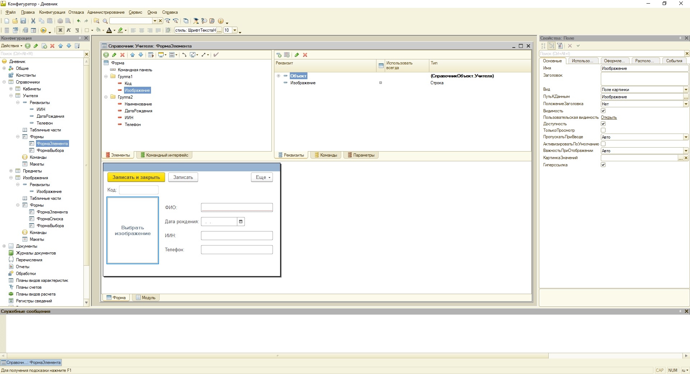This screenshot has height=374, width=690.
Task: Uncheck the Видимость checkbox
Action: point(603,111)
